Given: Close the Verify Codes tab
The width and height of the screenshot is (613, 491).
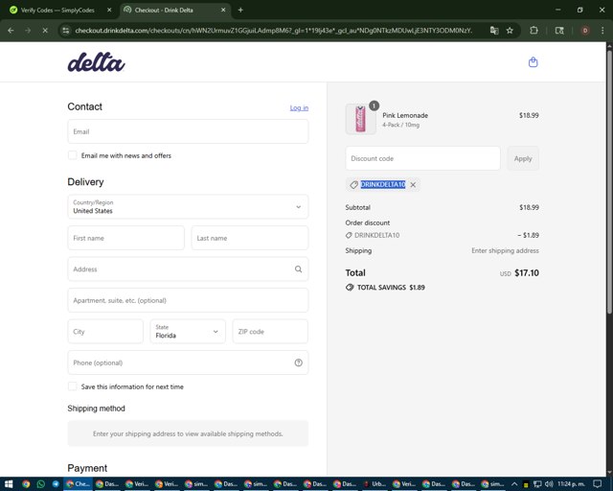Looking at the screenshot, I should pyautogui.click(x=109, y=10).
